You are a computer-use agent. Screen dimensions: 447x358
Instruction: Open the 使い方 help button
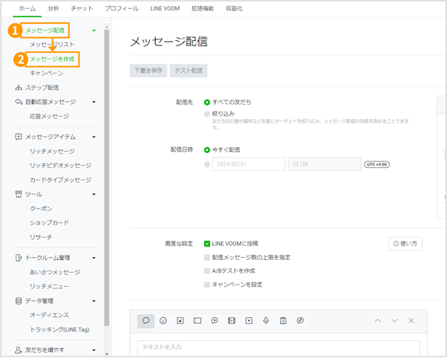405,244
